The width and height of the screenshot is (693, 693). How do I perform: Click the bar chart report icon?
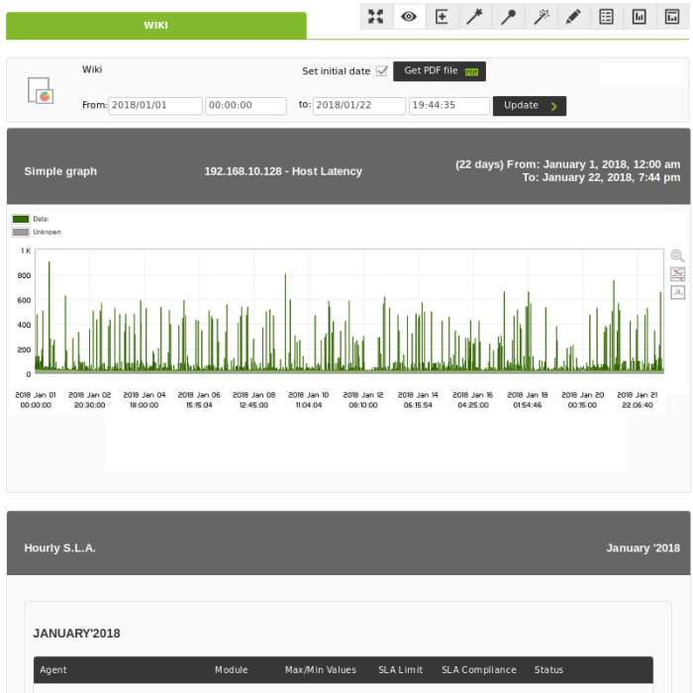coord(640,17)
